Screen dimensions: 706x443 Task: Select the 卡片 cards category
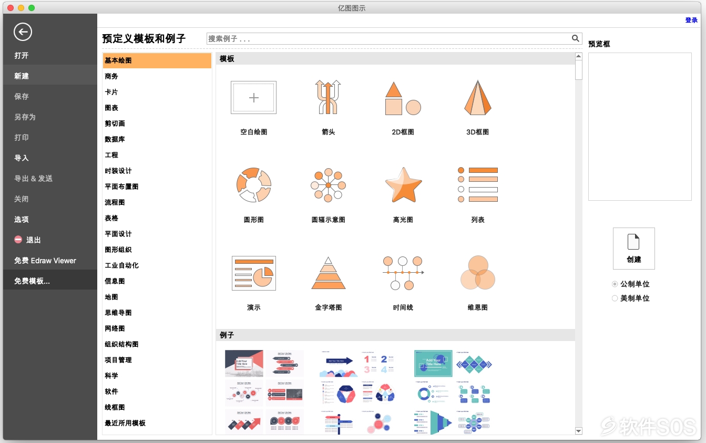click(x=157, y=92)
